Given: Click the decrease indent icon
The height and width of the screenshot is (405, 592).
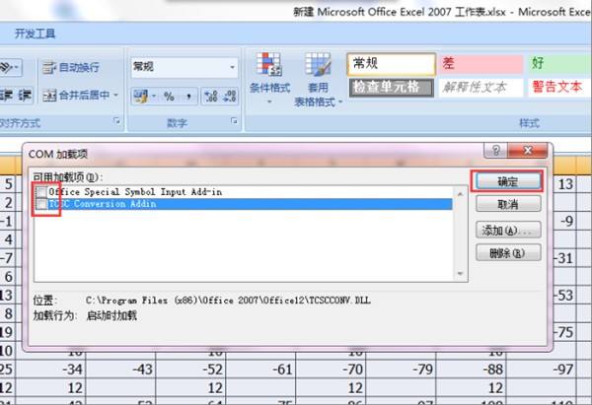Looking at the screenshot, I should pyautogui.click(x=7, y=96).
